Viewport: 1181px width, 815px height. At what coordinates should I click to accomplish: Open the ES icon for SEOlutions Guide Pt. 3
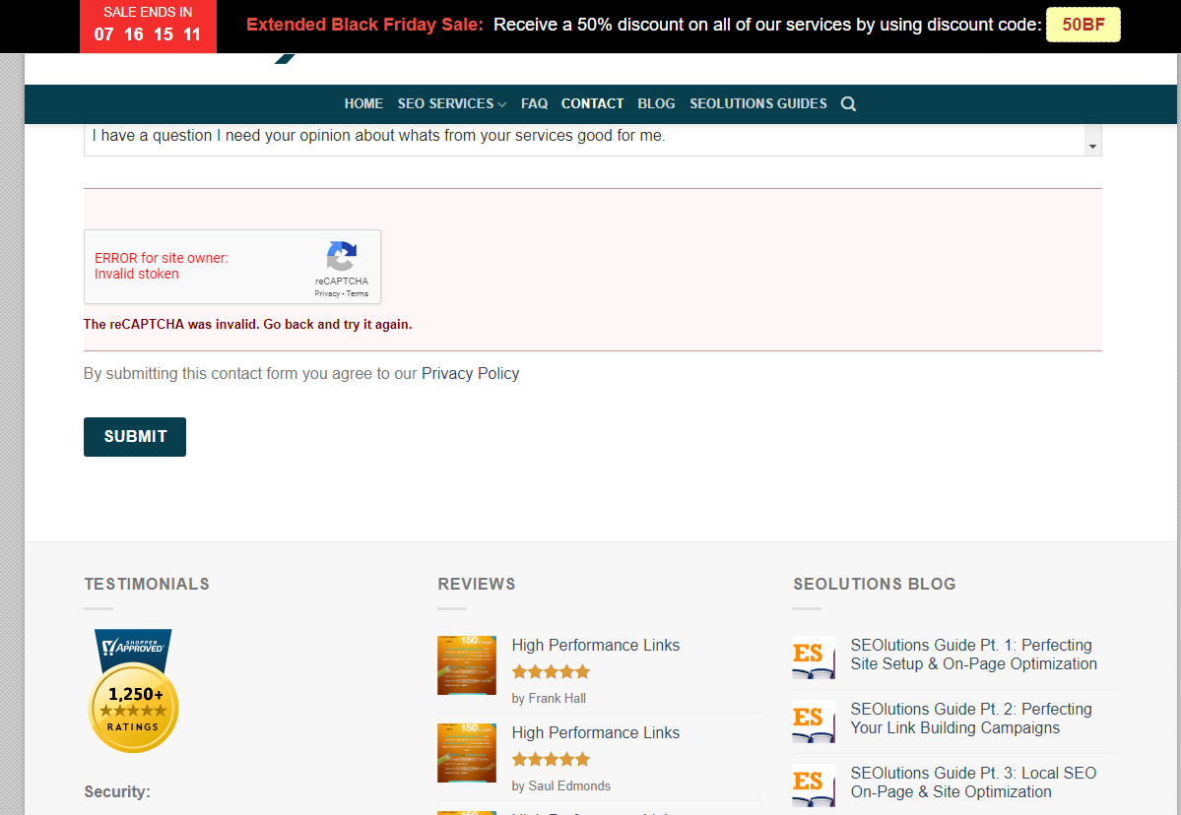pos(814,784)
